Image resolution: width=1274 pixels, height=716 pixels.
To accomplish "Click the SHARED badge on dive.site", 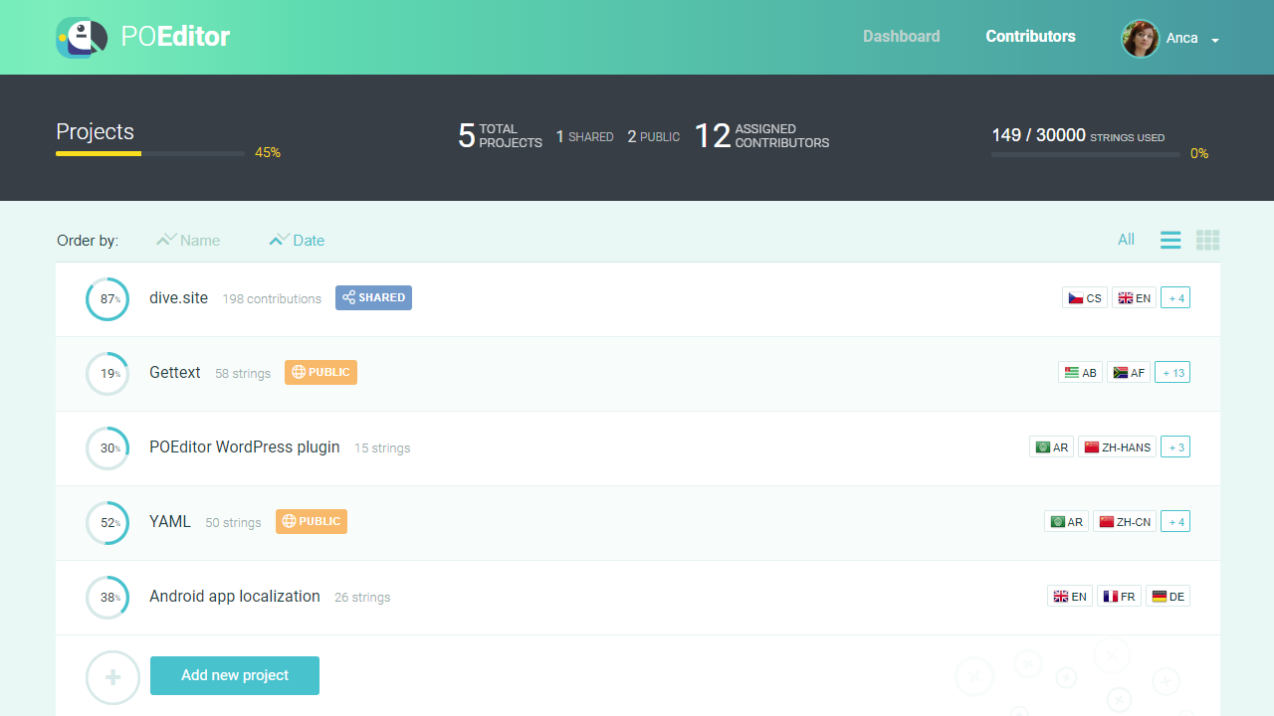I will coord(373,297).
